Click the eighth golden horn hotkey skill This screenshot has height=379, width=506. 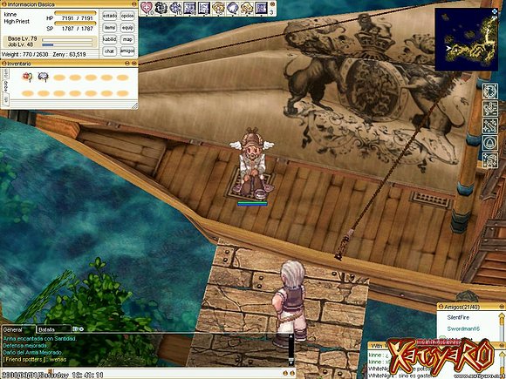click(x=247, y=7)
